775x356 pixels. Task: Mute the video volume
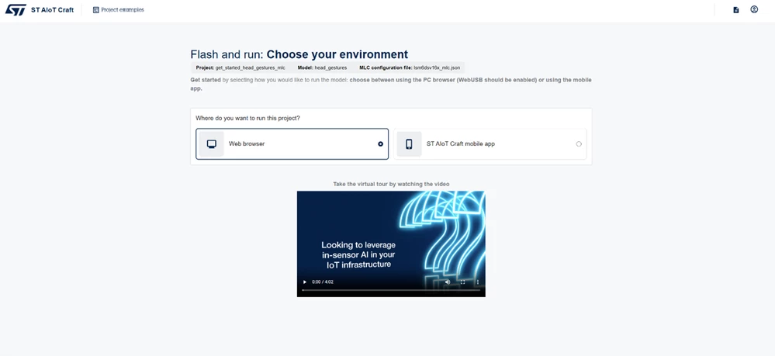pos(448,282)
